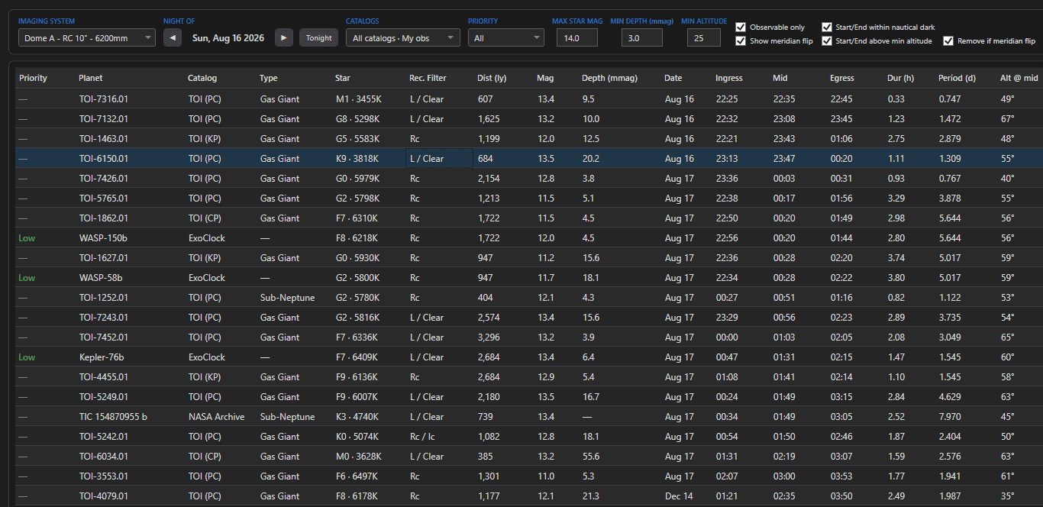Sort by the Planet column header
The image size is (1043, 507).
(90, 78)
